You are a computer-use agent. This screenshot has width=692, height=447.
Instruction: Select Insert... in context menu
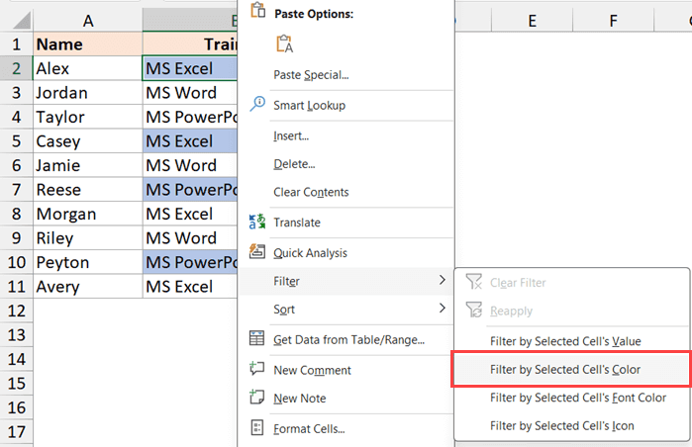click(291, 135)
